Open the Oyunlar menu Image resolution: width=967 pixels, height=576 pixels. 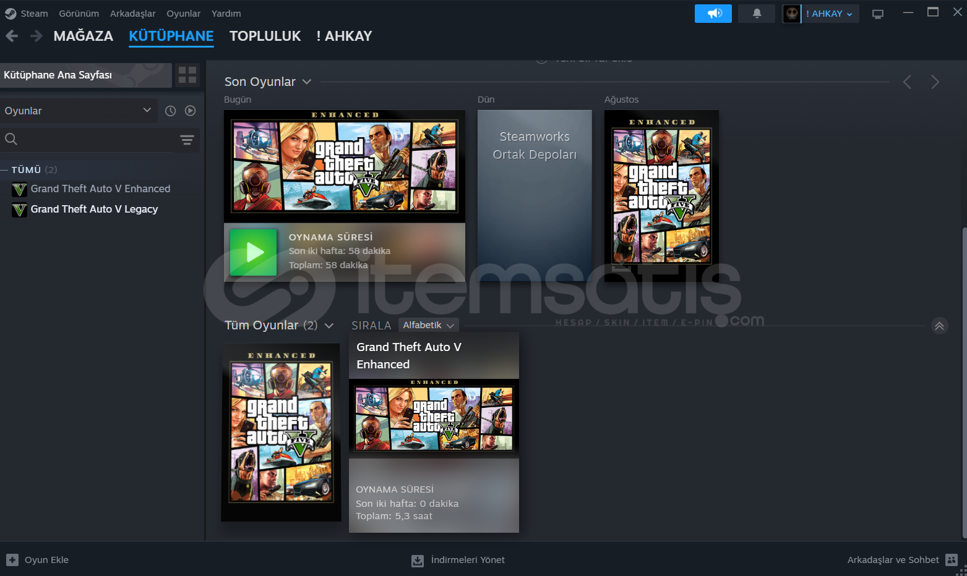click(x=183, y=14)
